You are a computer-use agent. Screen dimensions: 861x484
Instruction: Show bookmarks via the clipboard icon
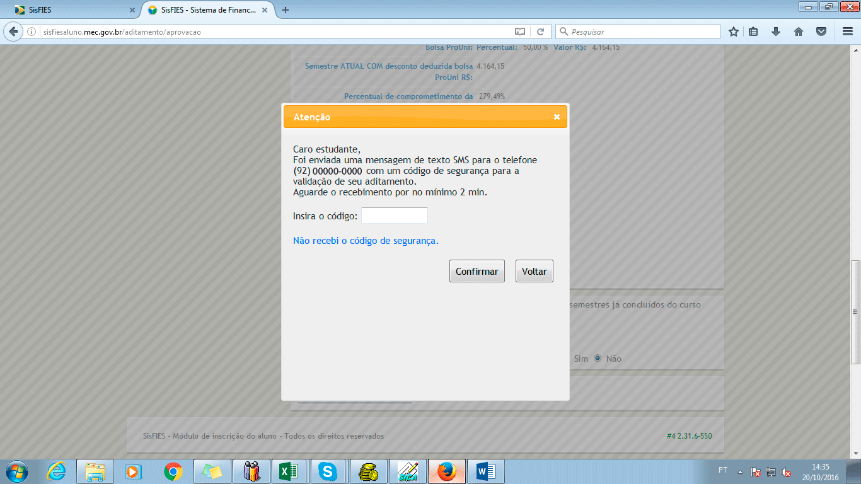(753, 31)
